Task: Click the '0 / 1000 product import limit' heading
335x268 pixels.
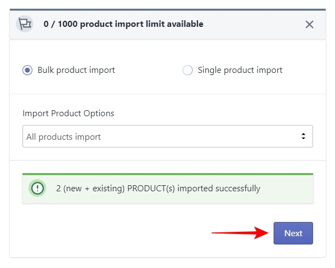Action: coord(123,24)
